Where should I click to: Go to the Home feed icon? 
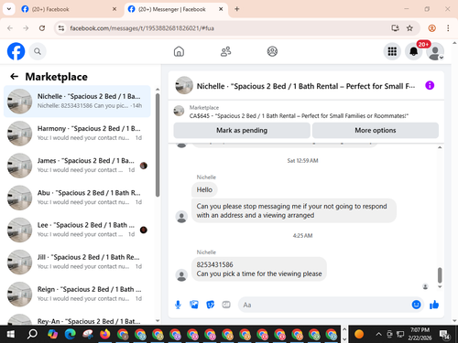tap(179, 51)
